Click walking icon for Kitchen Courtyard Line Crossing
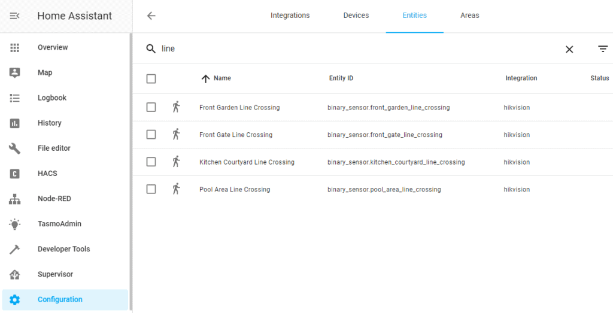 pos(177,162)
